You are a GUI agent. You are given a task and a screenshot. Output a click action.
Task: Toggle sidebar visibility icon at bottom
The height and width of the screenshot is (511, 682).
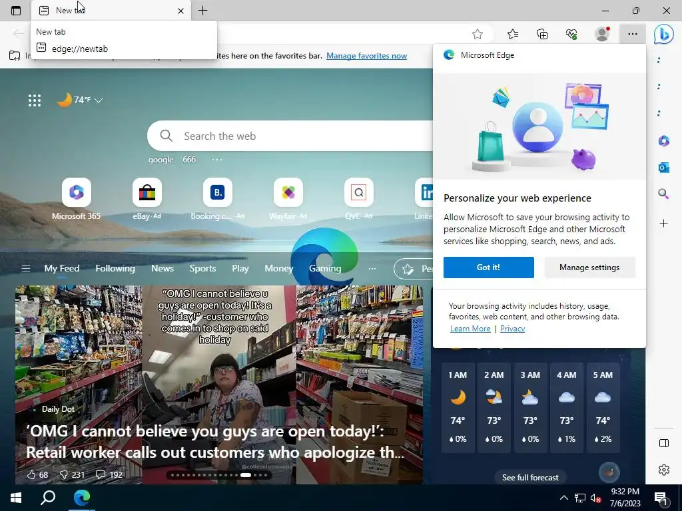coord(664,443)
